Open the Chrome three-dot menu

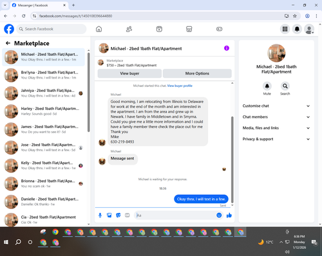pyautogui.click(x=316, y=16)
